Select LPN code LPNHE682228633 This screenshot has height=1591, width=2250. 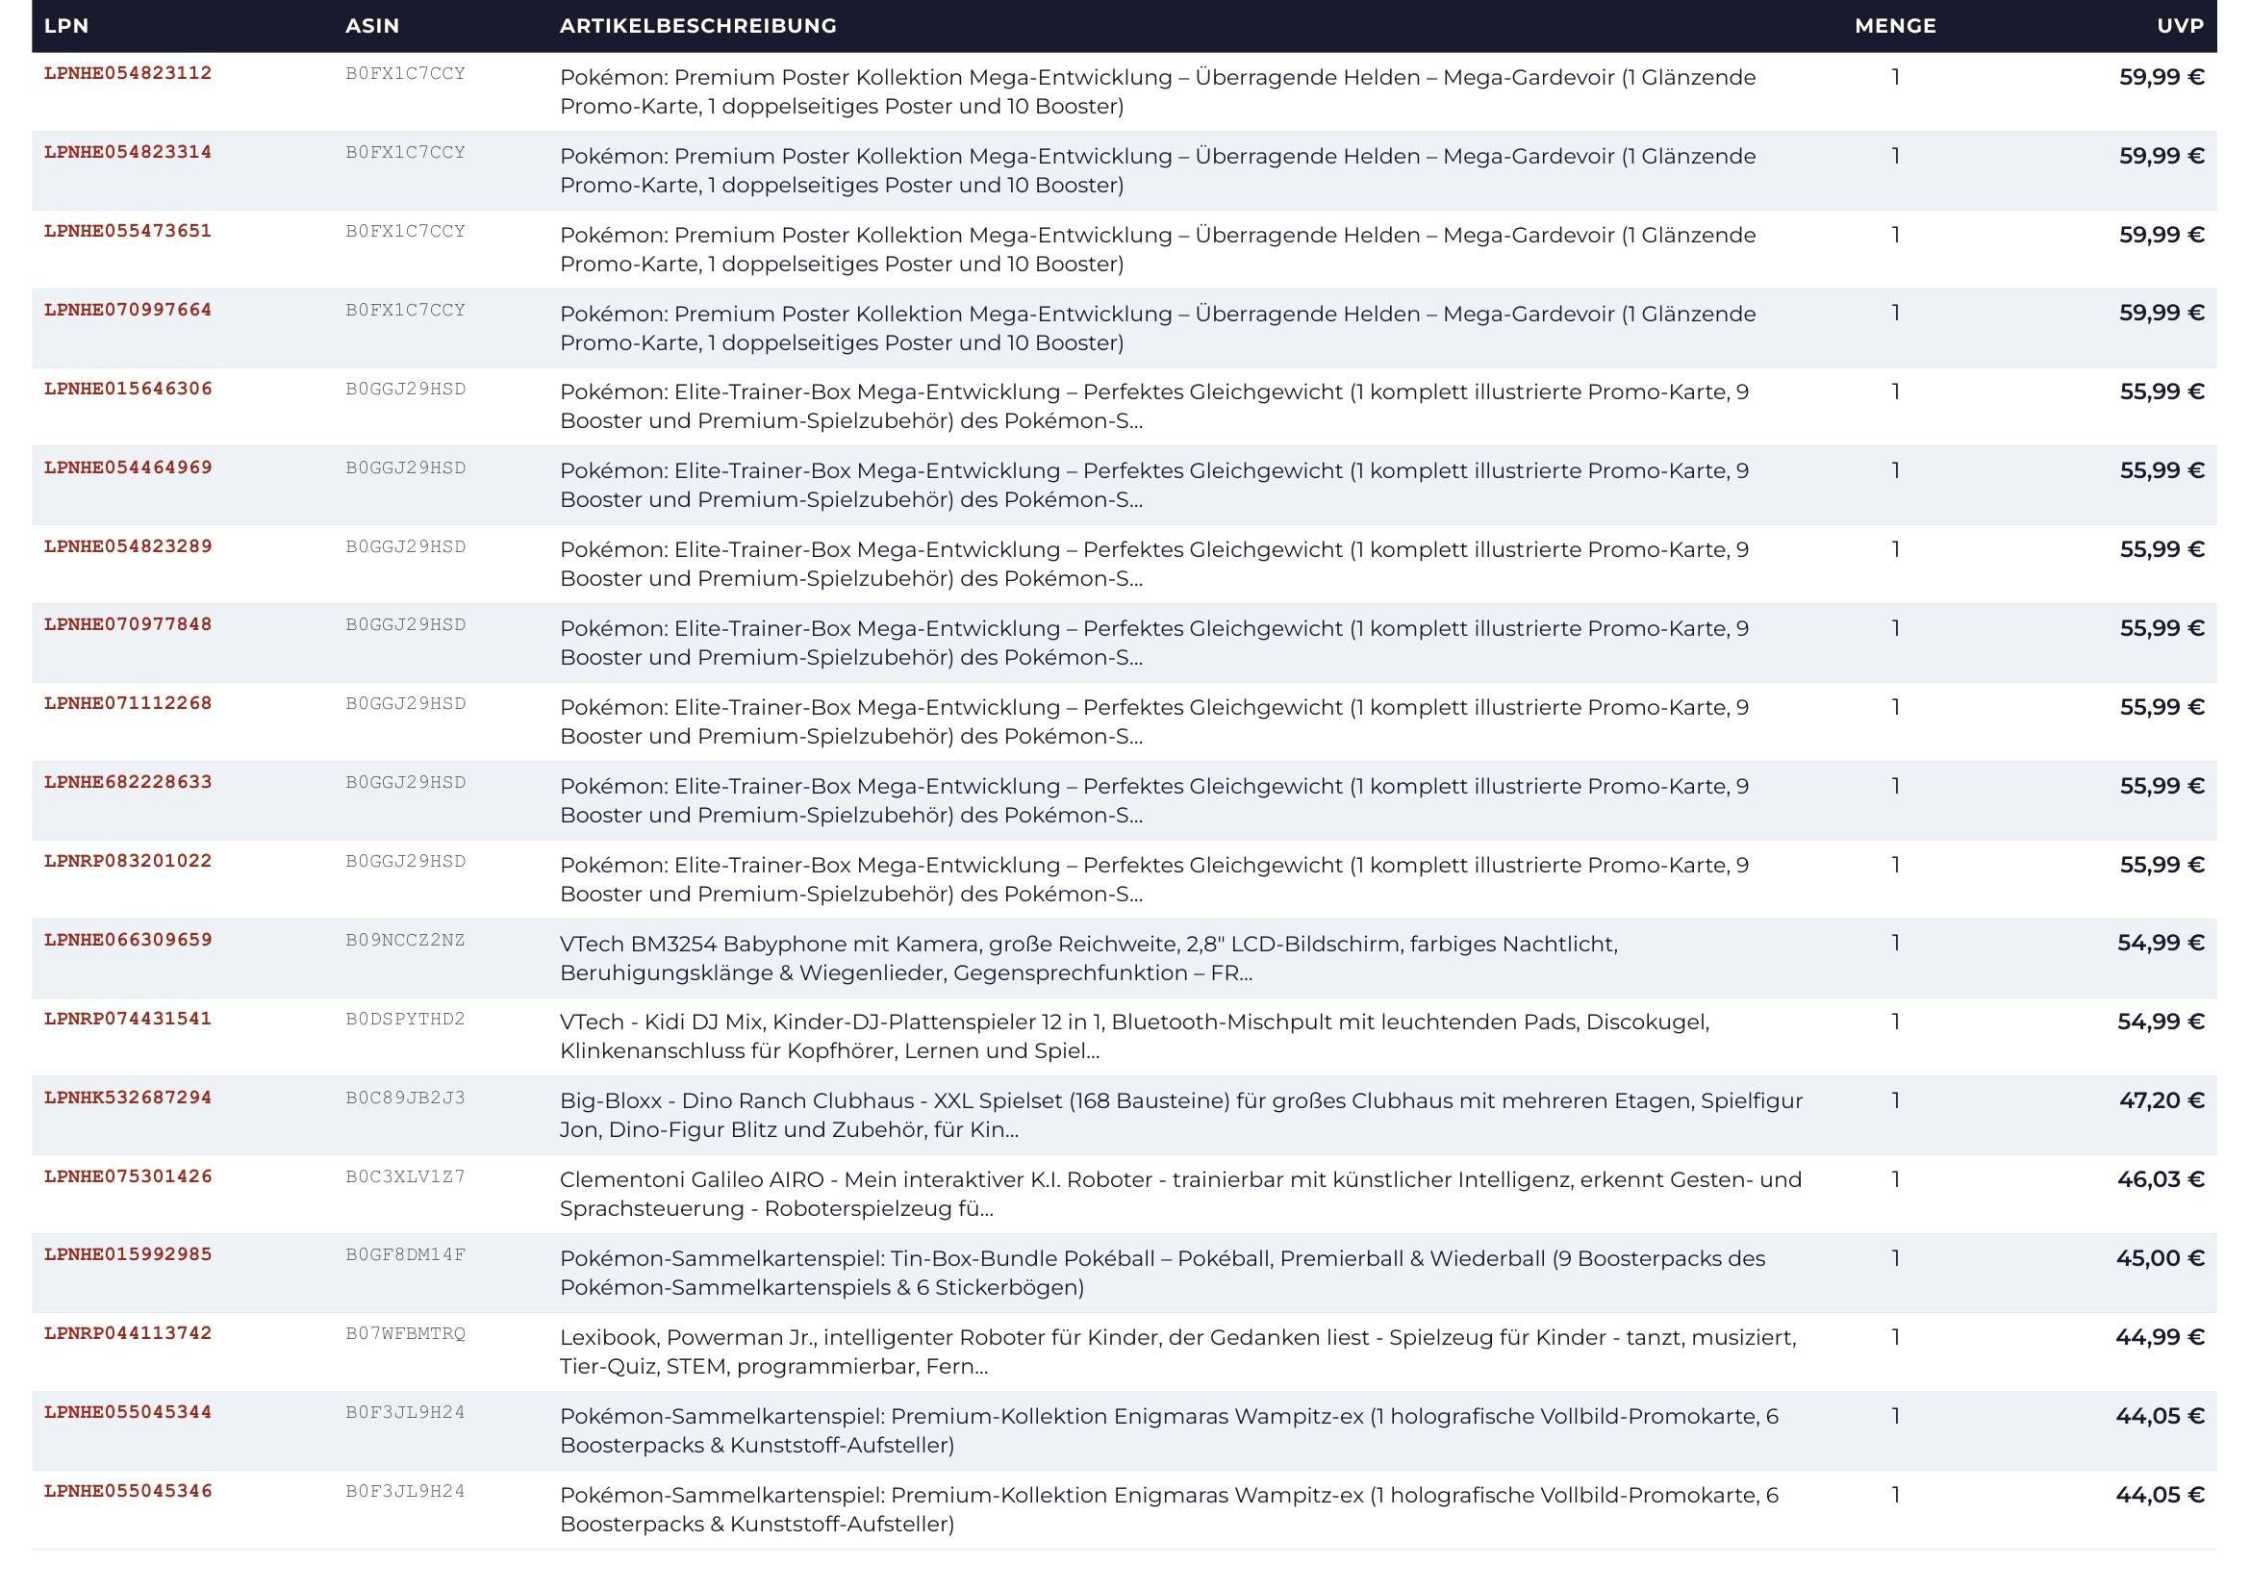(x=127, y=783)
